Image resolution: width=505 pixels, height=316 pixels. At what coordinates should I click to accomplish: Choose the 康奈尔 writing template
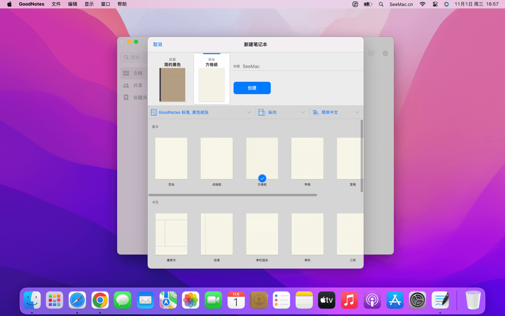(171, 237)
